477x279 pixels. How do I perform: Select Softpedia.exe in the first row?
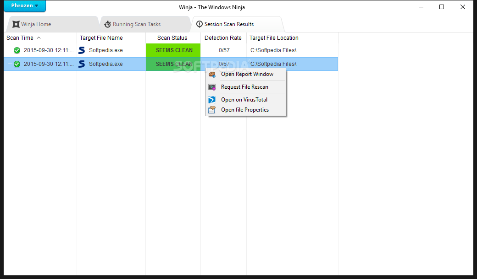106,50
